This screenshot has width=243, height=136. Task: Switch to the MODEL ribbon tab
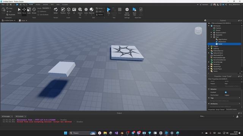(x=38, y=5)
